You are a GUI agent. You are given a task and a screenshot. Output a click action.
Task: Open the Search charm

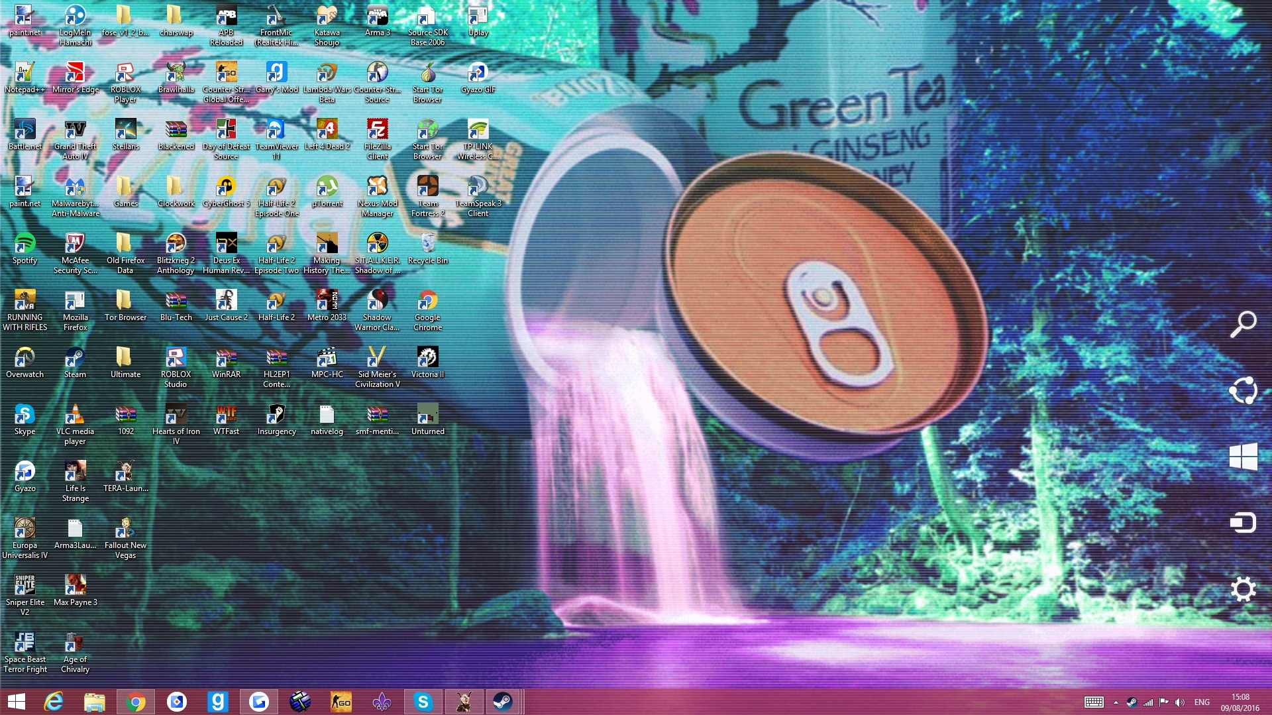click(1244, 324)
